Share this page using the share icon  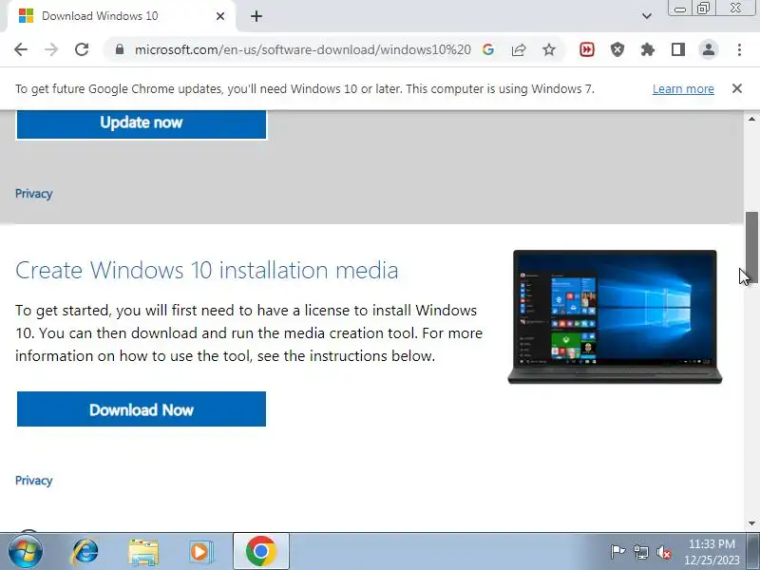click(x=519, y=49)
